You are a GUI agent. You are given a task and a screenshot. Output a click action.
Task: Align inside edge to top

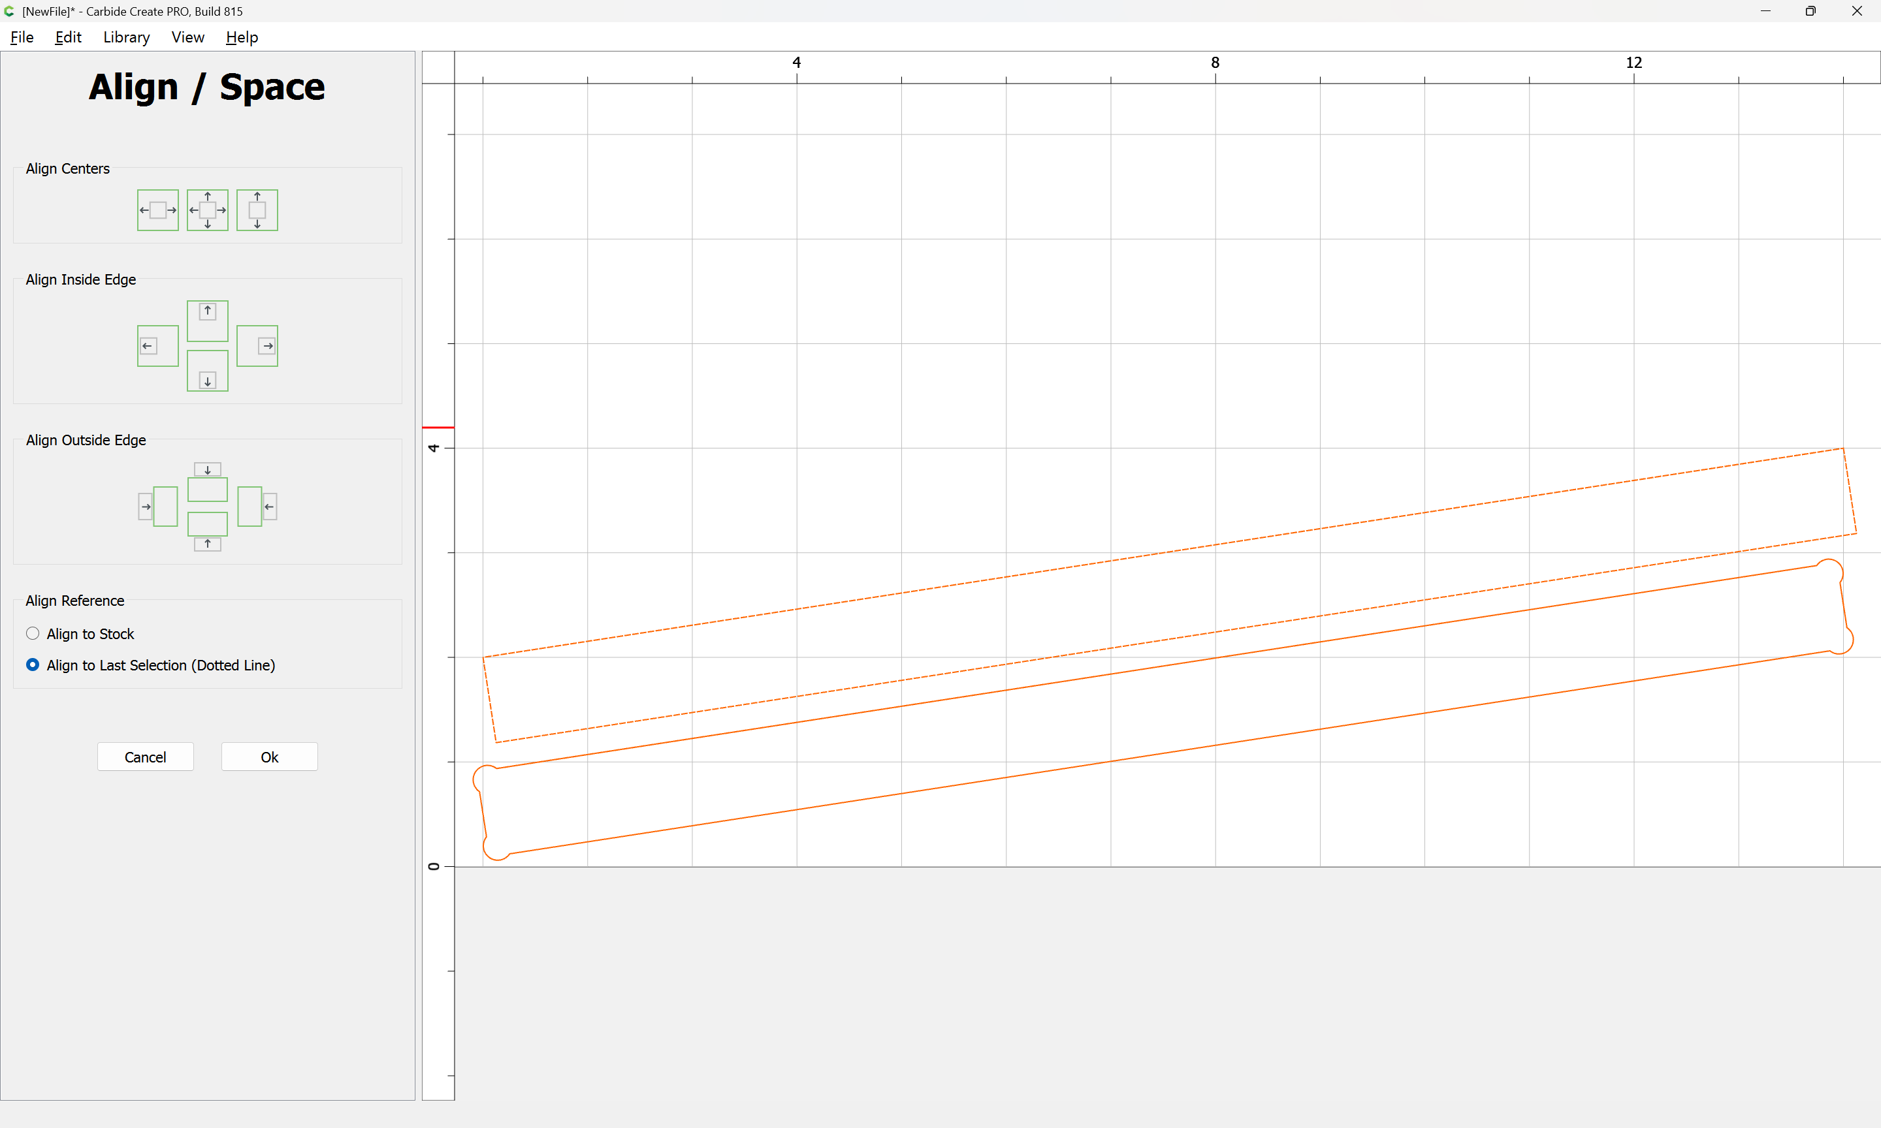208,321
